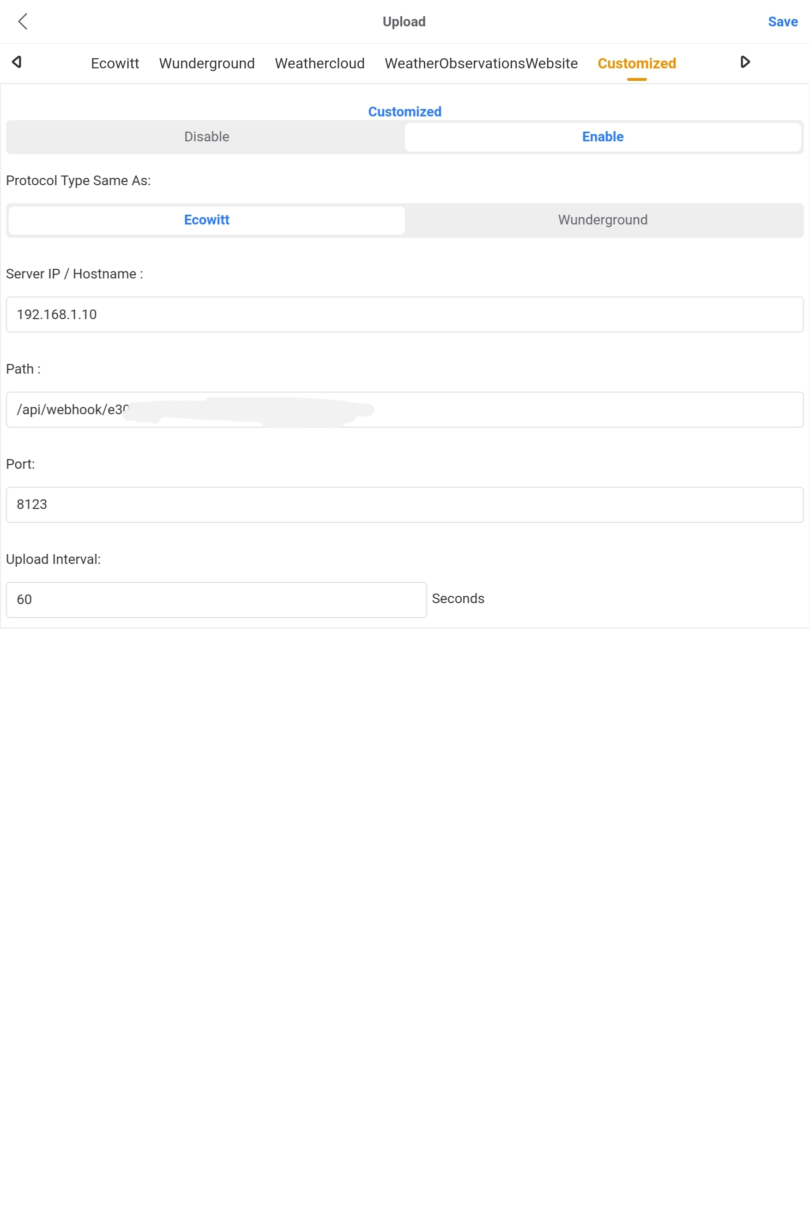Click the 'Seconds' unit label
809x1223 pixels.
(x=458, y=599)
